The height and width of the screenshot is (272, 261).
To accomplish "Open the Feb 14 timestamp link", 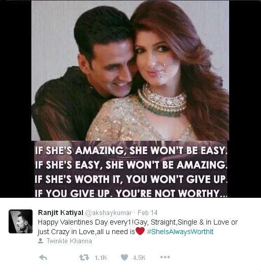I will (x=148, y=212).
